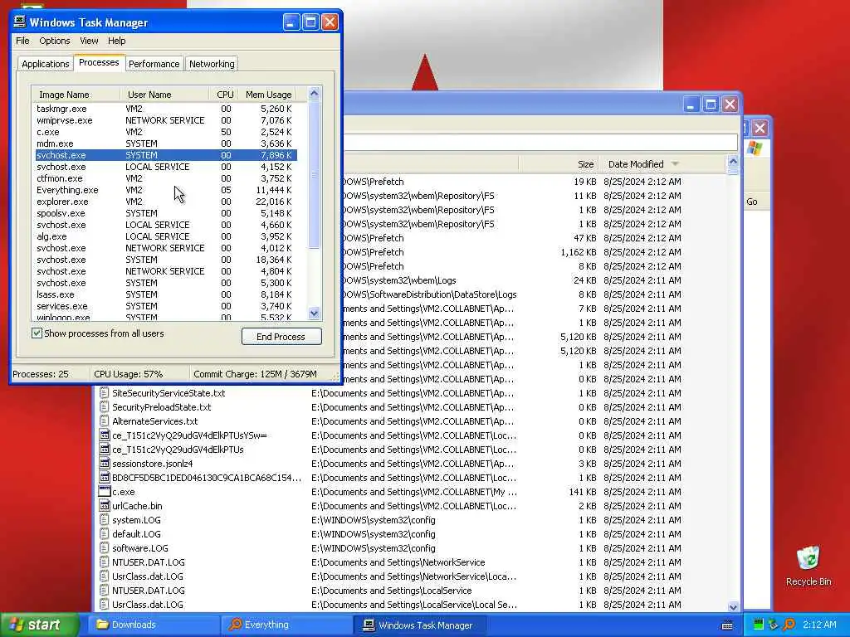Select NTUSER.DAT.LOG in NetworkService folder

coord(148,562)
